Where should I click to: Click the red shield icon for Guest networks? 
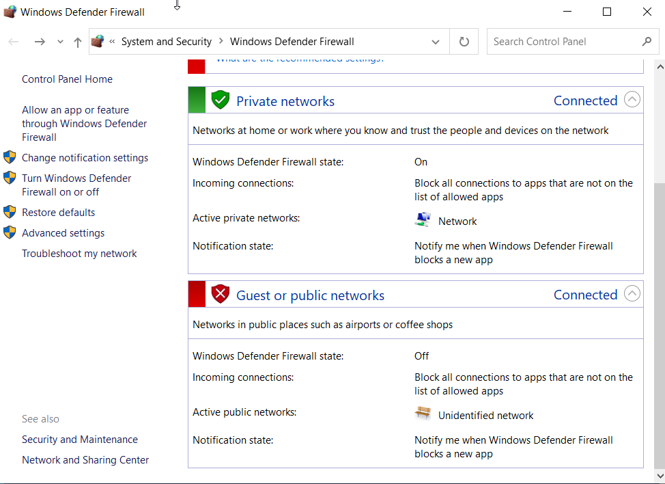[x=220, y=293]
